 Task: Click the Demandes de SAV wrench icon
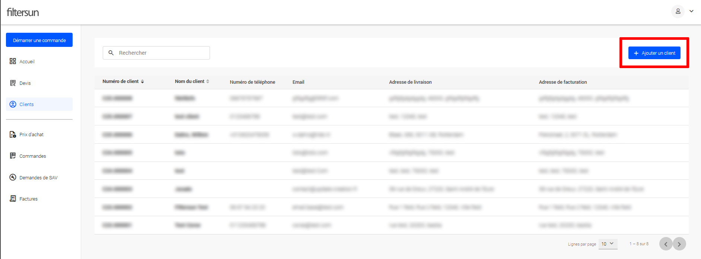[13, 177]
